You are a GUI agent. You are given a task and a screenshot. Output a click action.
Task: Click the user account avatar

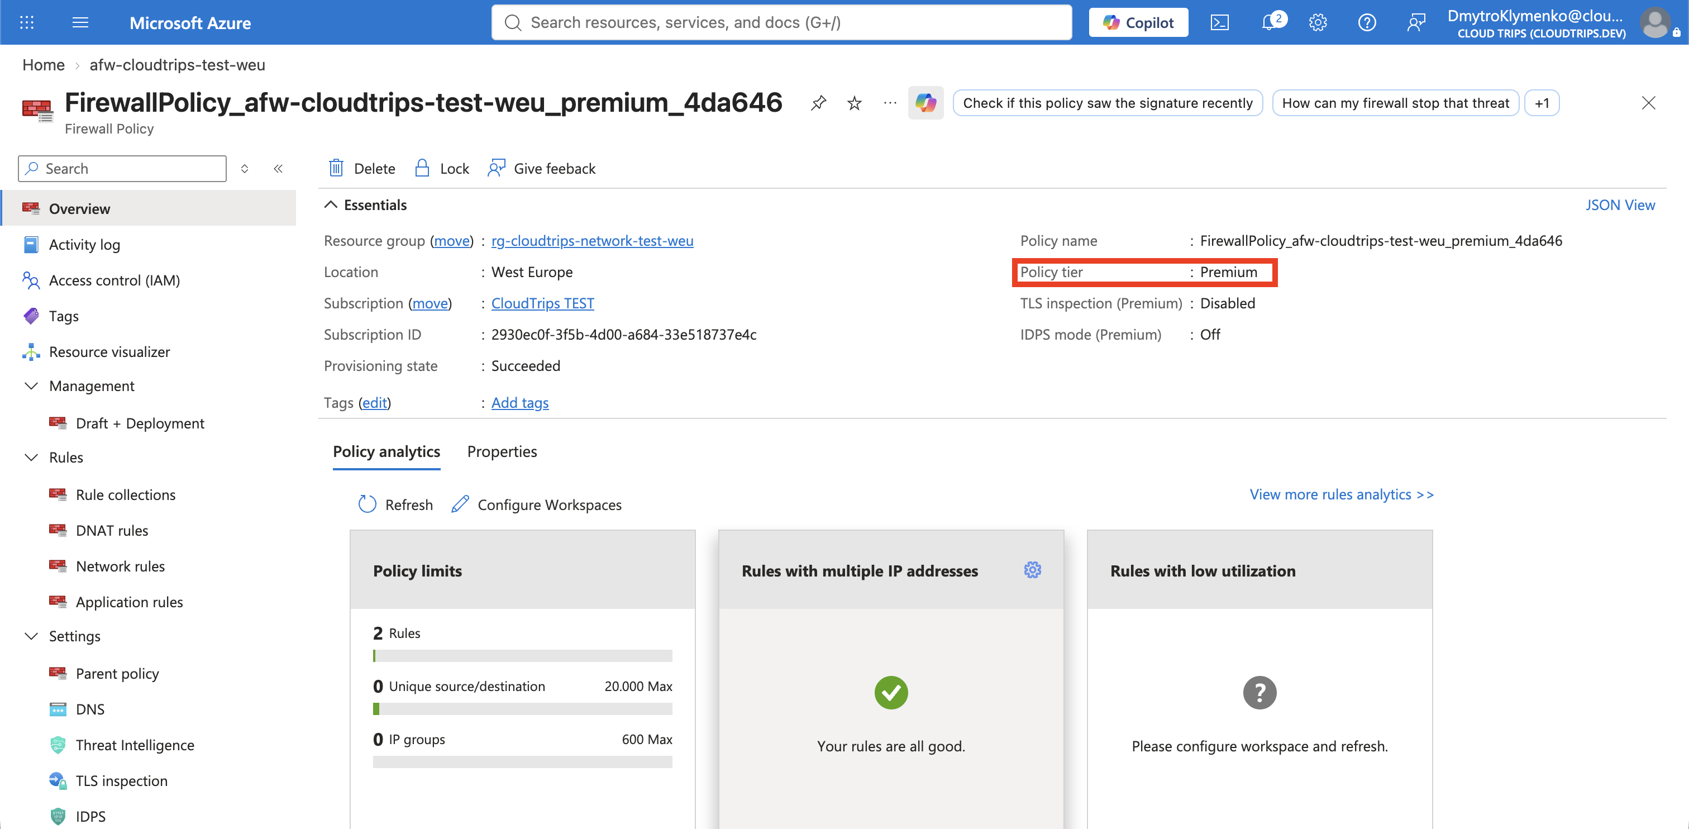[x=1655, y=23]
